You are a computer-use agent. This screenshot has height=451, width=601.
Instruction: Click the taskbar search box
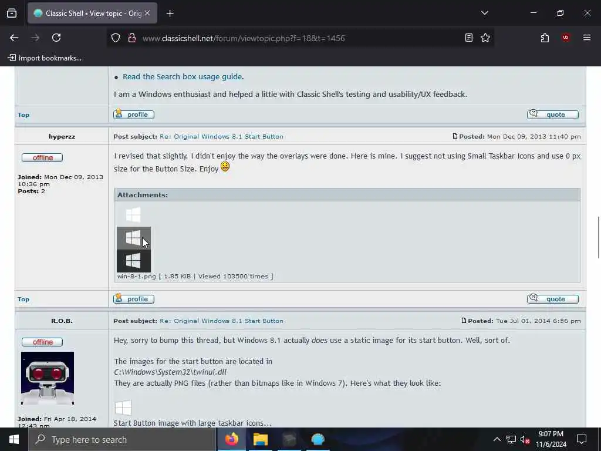pos(122,439)
